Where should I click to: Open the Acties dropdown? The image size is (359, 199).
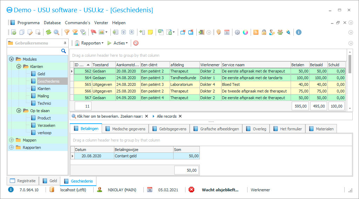(x=117, y=43)
